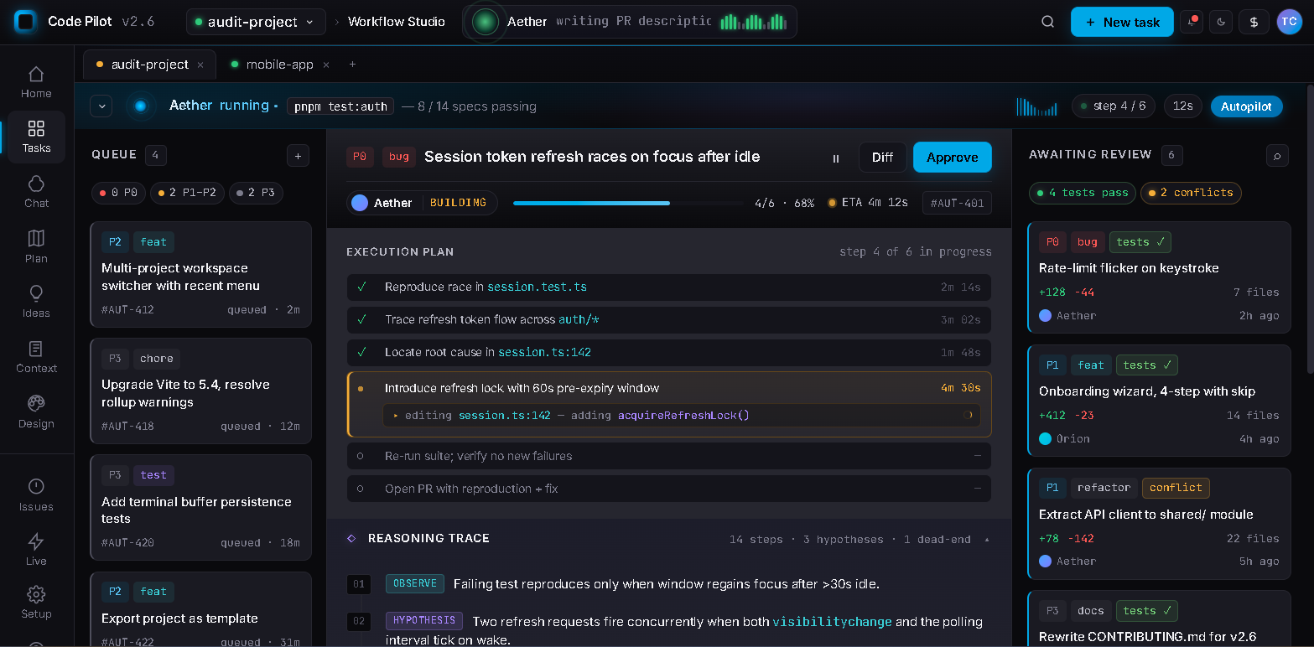Open the Aether BUILDING agent selector
The image size is (1314, 647).
click(422, 203)
